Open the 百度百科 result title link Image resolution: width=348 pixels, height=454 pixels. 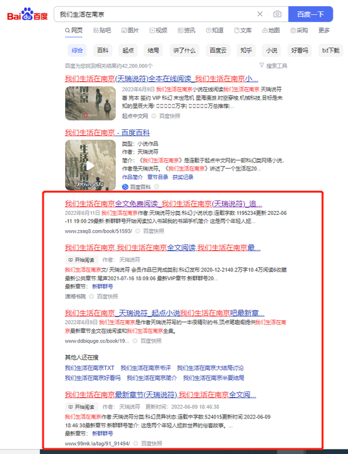(107, 133)
